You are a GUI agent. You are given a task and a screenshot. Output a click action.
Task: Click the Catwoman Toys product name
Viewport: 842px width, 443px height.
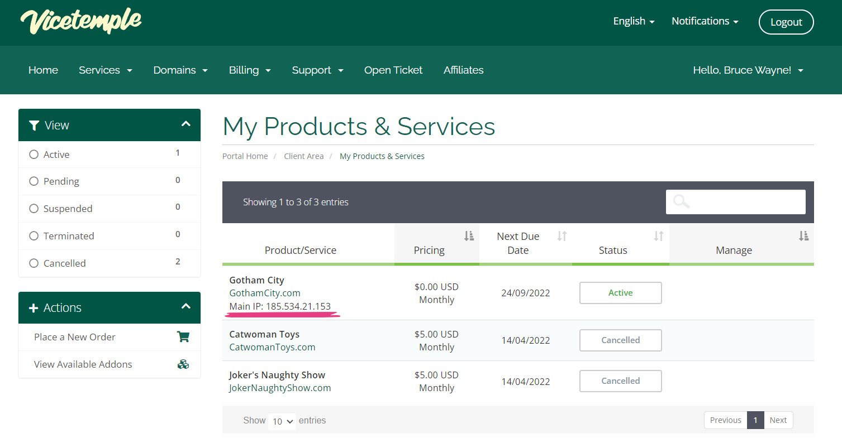pos(264,334)
